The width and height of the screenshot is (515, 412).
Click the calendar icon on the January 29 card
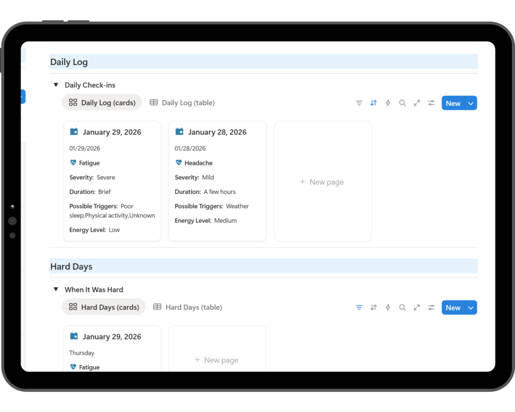coord(74,131)
